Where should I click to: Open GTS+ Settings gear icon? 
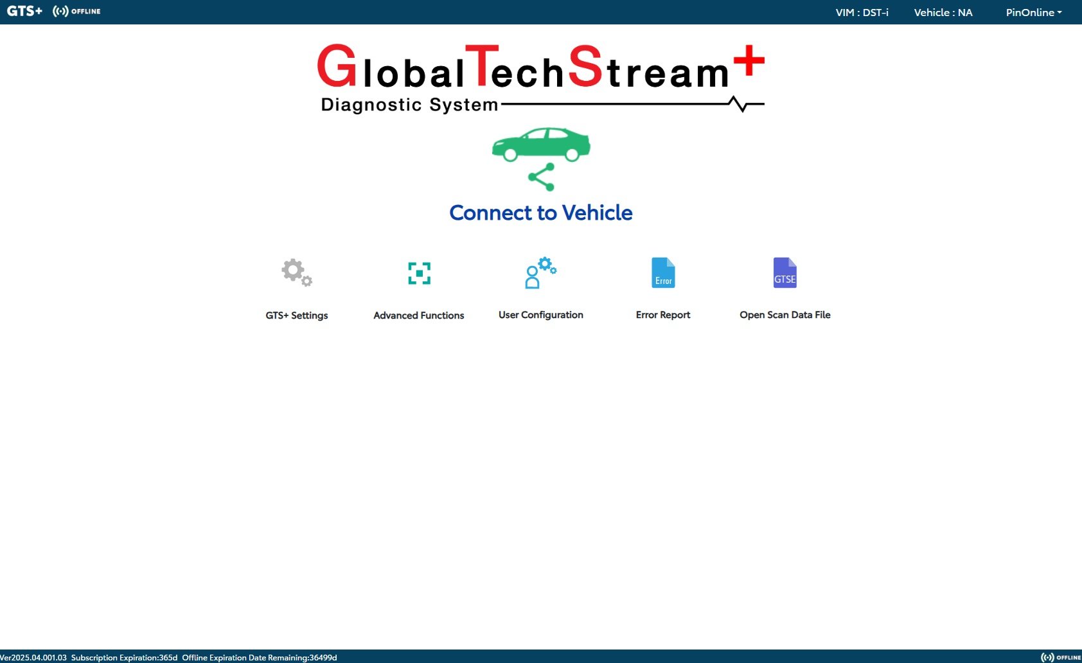point(296,273)
